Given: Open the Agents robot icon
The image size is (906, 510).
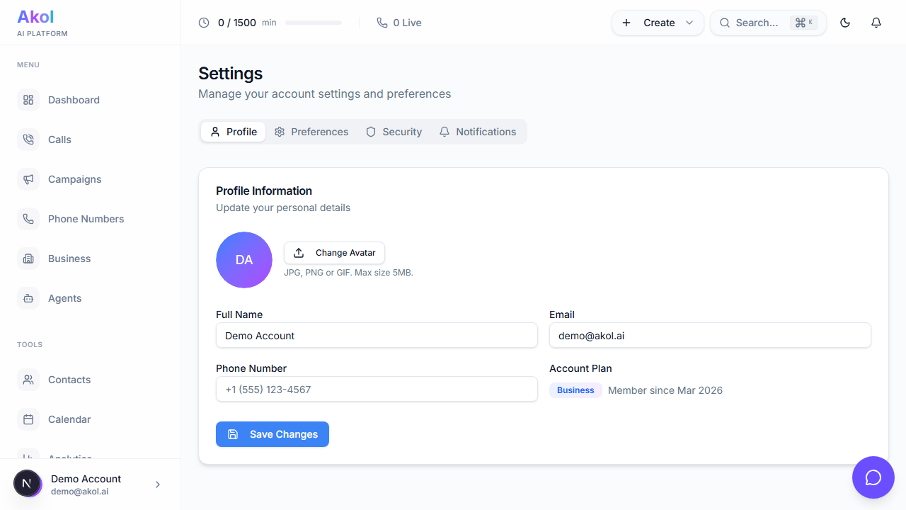Looking at the screenshot, I should (28, 298).
